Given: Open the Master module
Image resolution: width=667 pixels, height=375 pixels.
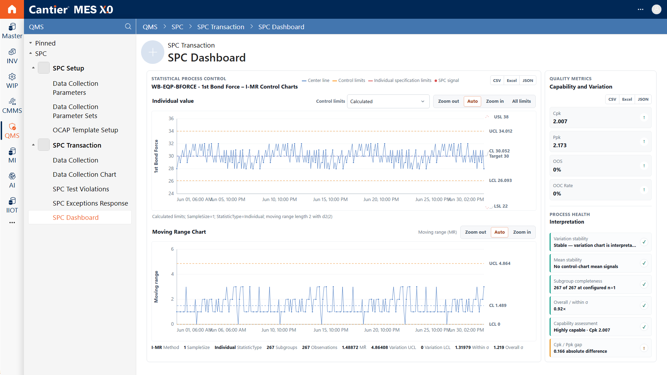Looking at the screenshot, I should pyautogui.click(x=12, y=31).
